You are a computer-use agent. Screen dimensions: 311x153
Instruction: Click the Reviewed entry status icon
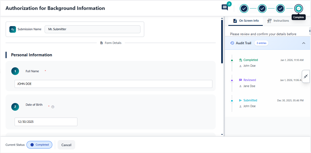click(x=240, y=80)
